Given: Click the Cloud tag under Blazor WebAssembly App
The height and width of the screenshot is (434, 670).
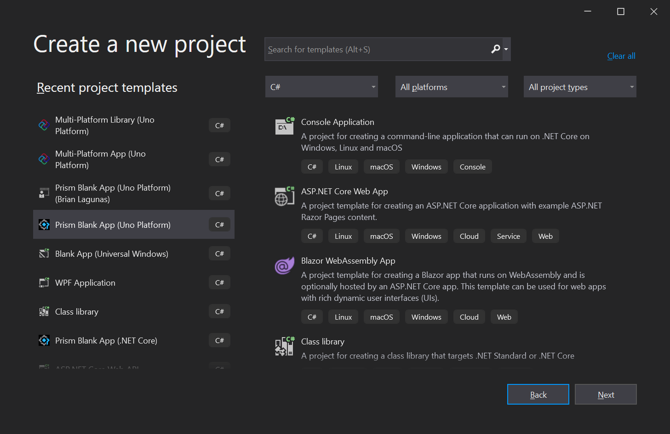Looking at the screenshot, I should click(469, 317).
